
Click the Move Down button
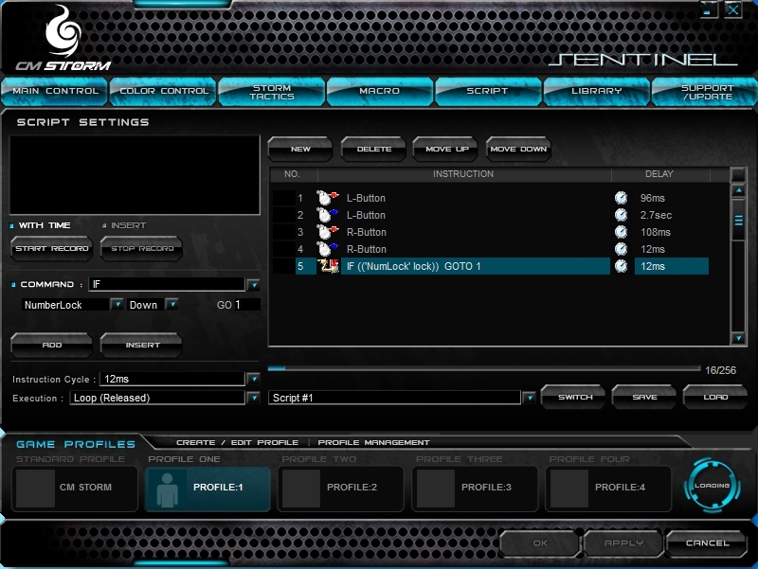[x=518, y=150]
